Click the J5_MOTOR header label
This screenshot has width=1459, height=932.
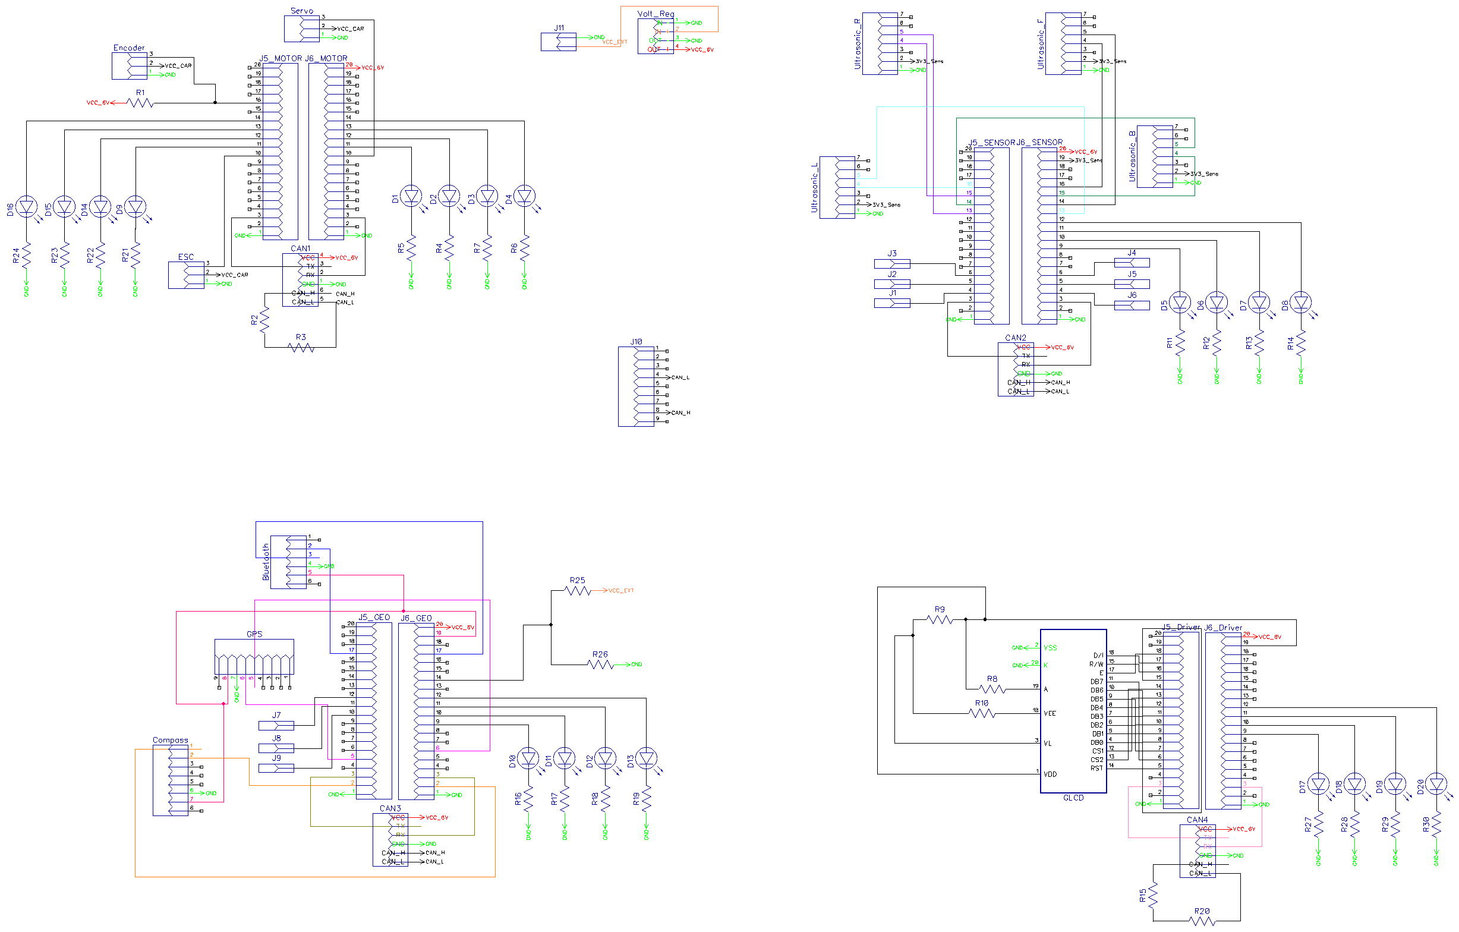[281, 59]
